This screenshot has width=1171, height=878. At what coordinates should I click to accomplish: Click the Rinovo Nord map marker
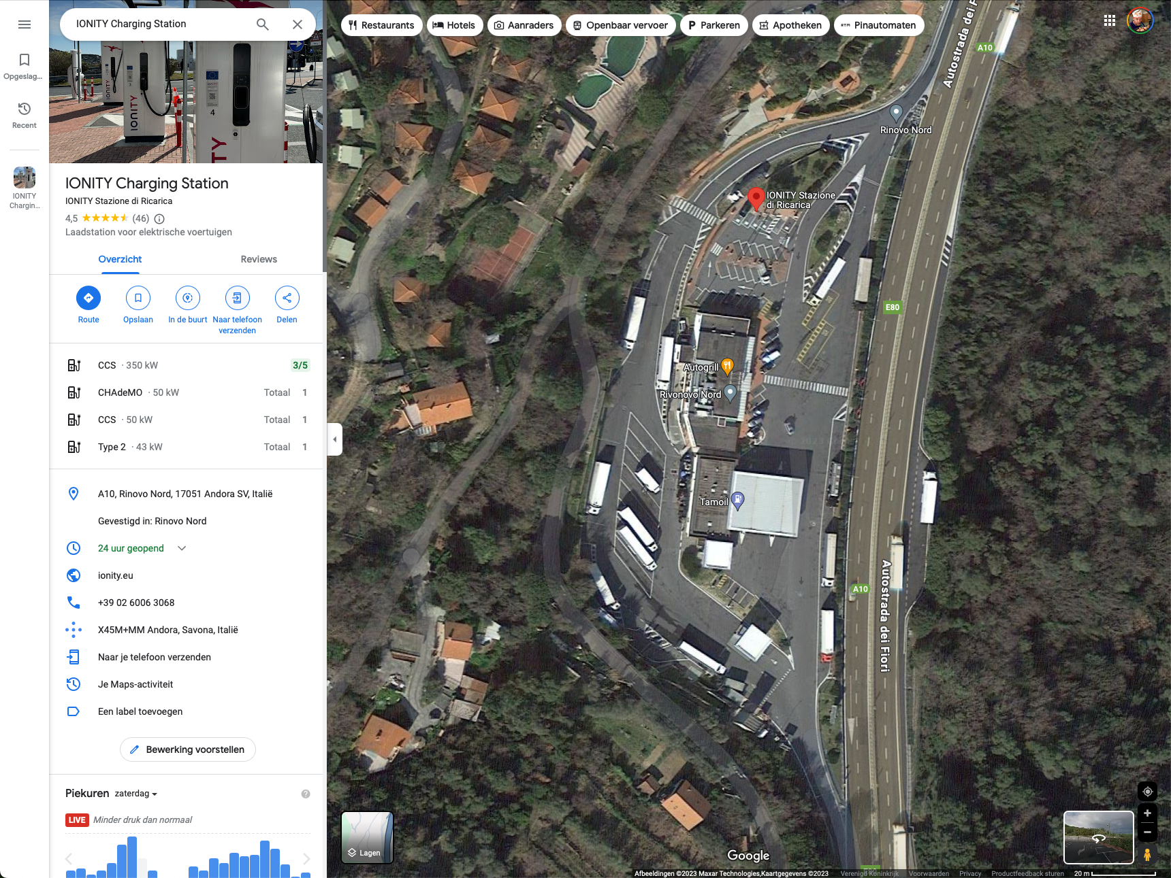coord(896,112)
